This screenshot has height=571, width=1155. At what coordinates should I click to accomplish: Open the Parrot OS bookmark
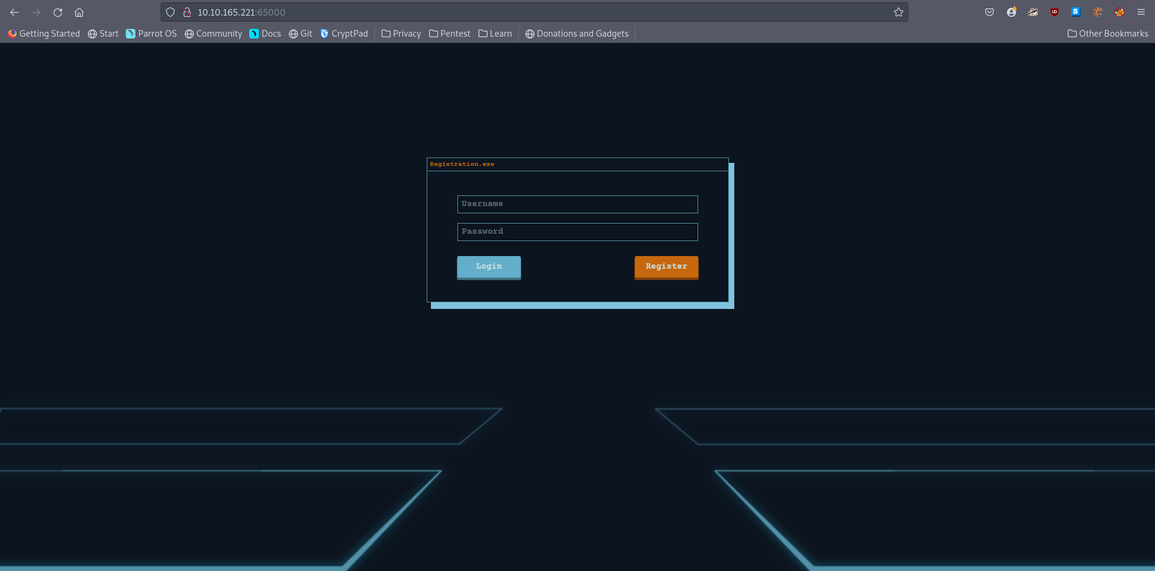coord(151,34)
